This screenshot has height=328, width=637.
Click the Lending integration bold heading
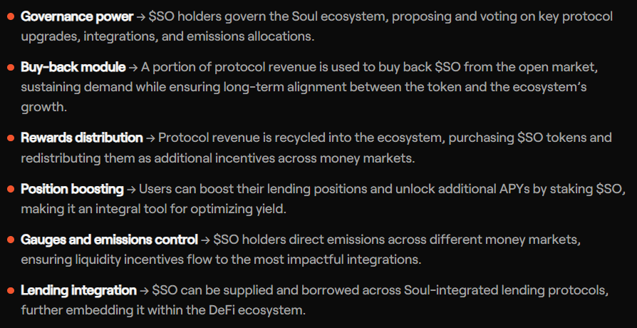tap(78, 291)
